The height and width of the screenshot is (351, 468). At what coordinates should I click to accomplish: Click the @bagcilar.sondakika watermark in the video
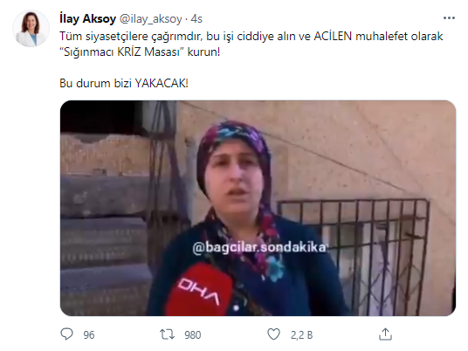point(259,247)
